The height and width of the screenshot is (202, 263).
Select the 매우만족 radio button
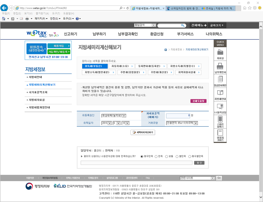point(142,156)
